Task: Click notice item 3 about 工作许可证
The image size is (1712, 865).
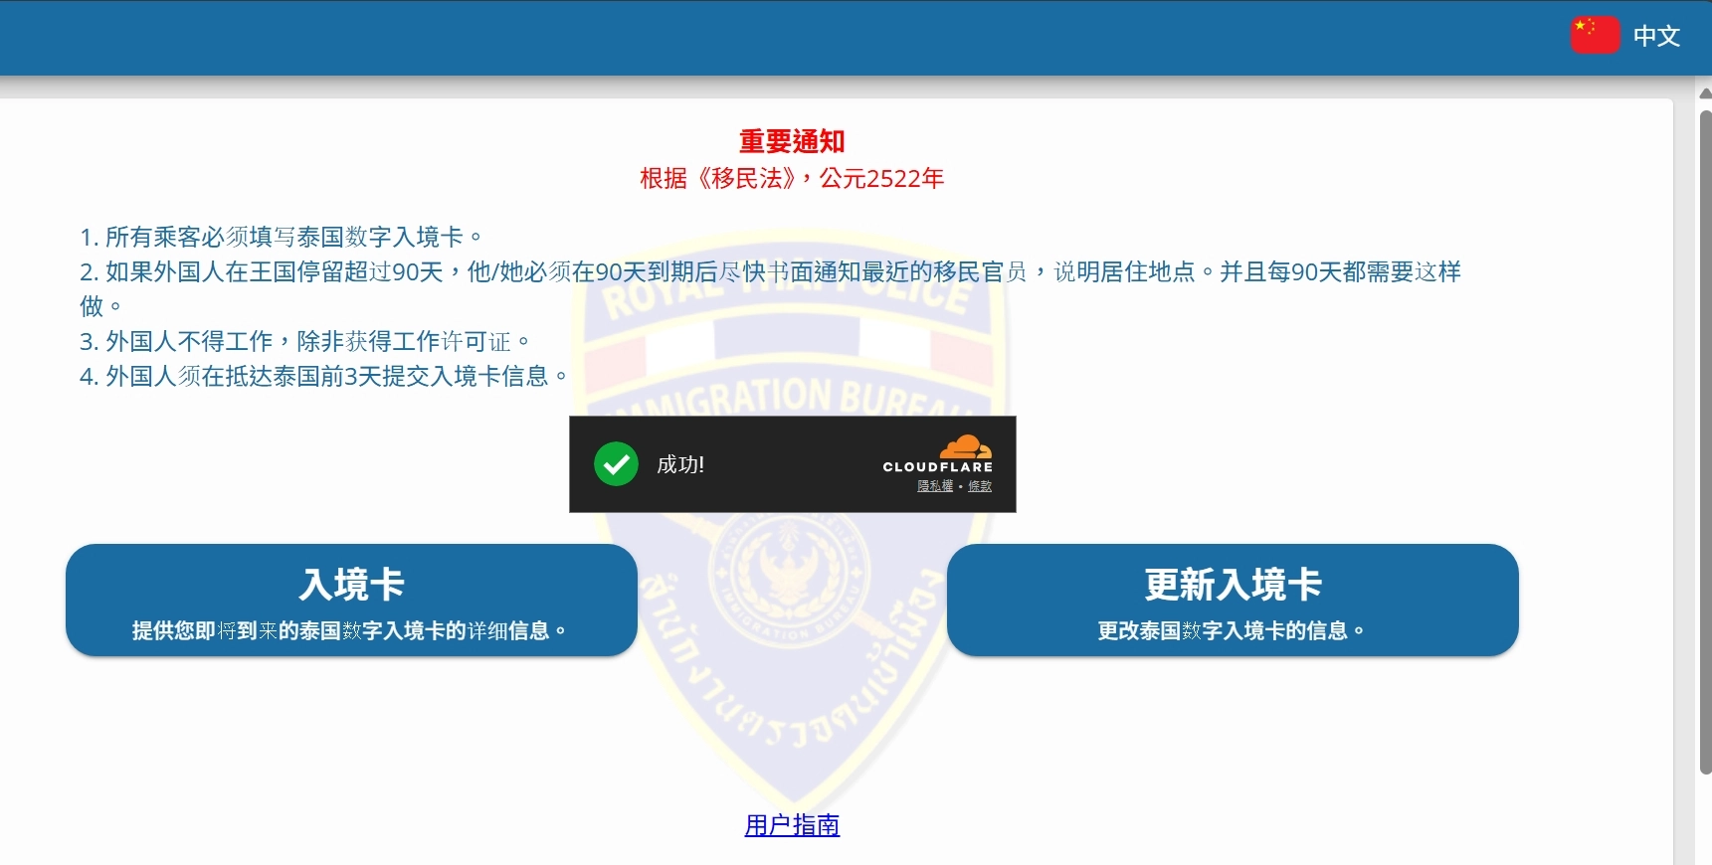Action: tap(304, 342)
